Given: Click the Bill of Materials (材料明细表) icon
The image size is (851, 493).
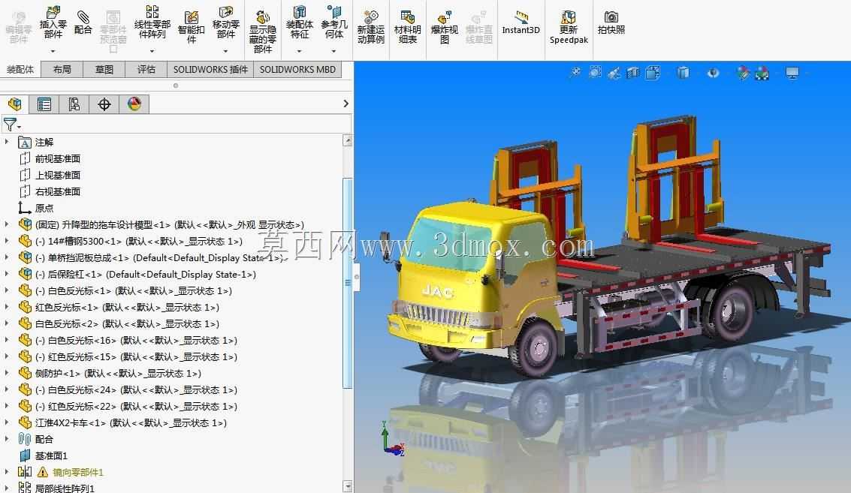Looking at the screenshot, I should 408,26.
